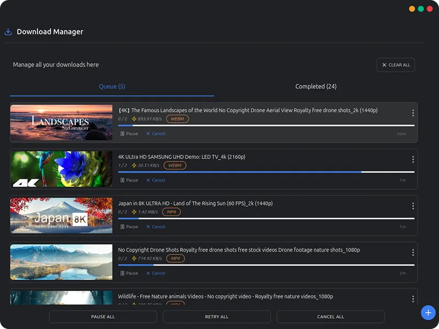This screenshot has height=329, width=439.
Task: Open the Landscapes video thumbnail
Action: (61, 122)
